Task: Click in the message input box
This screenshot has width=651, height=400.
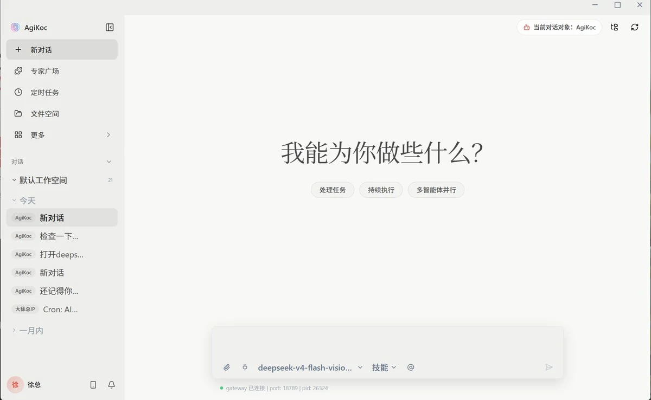Action: pos(387,343)
